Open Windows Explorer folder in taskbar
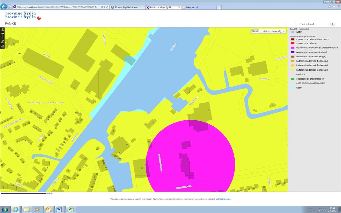The height and width of the screenshot is (213, 341). (x=27, y=210)
